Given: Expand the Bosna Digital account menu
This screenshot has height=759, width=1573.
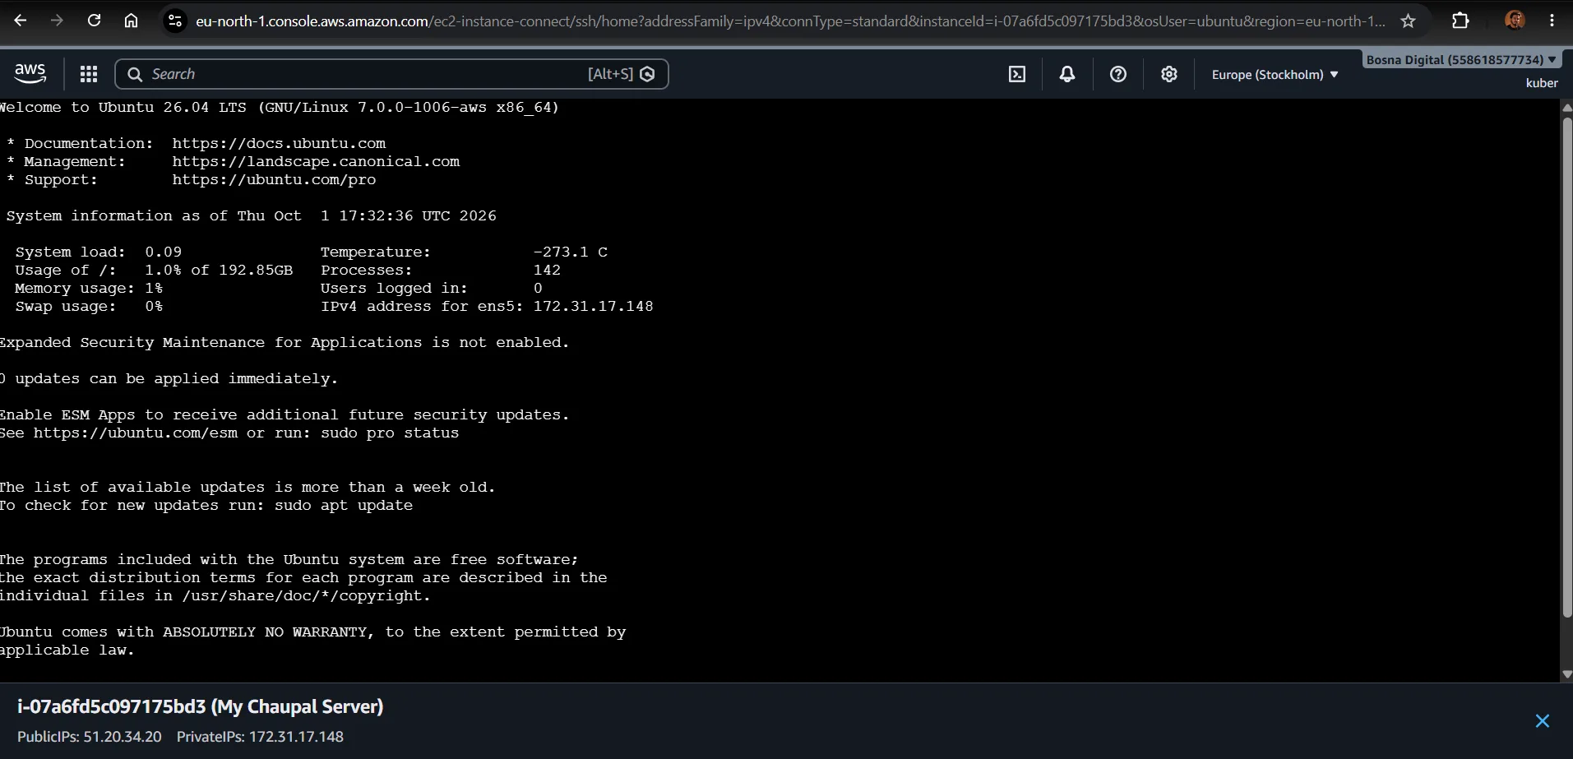Looking at the screenshot, I should (1461, 60).
